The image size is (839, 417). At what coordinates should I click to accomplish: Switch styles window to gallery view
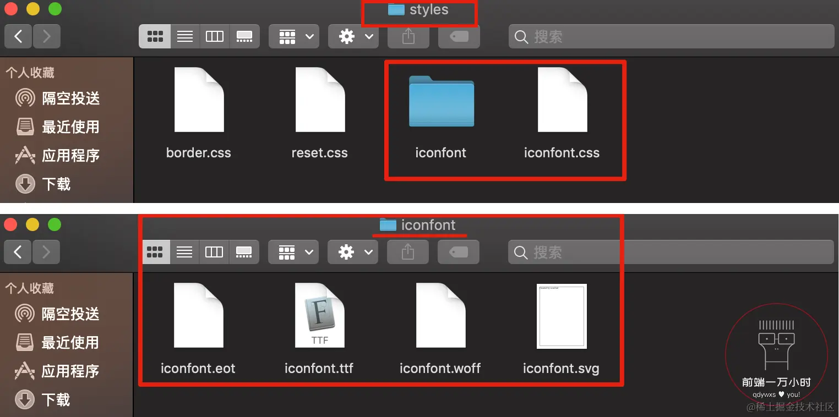point(244,37)
